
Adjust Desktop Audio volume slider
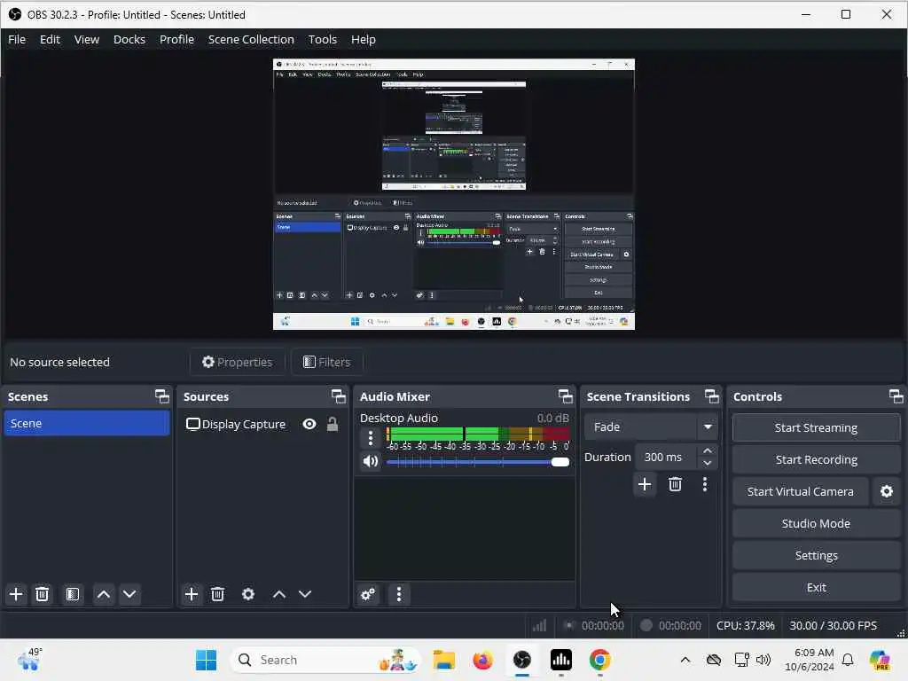click(478, 462)
